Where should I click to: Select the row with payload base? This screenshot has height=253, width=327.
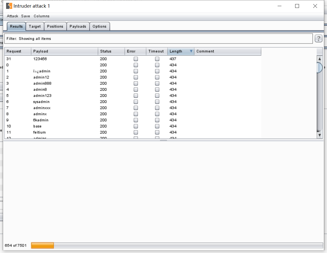[x=133, y=126]
